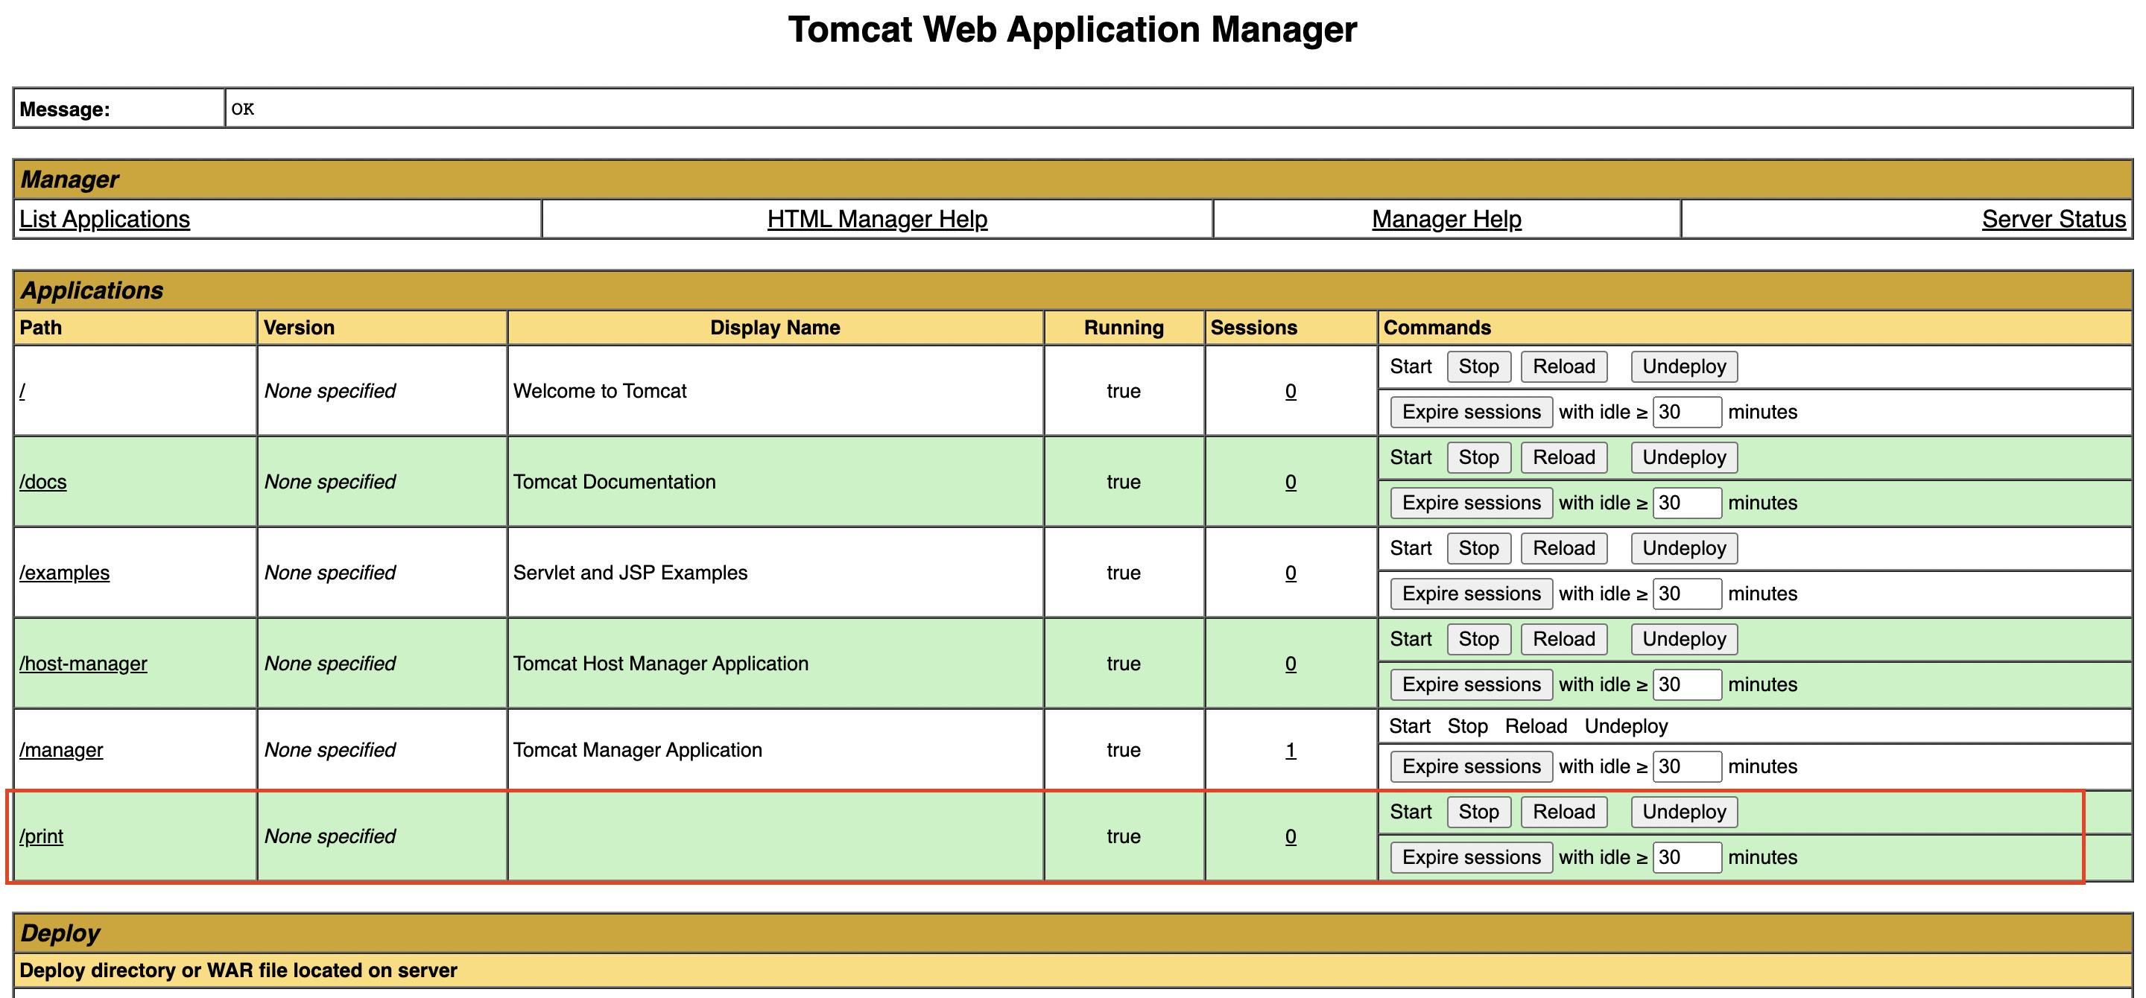
Task: Focus idle minutes field for /print row
Action: [x=1687, y=856]
